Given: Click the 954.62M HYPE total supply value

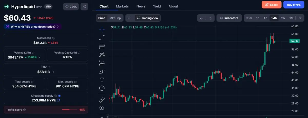Looking at the screenshot, I should pyautogui.click(x=24, y=86).
